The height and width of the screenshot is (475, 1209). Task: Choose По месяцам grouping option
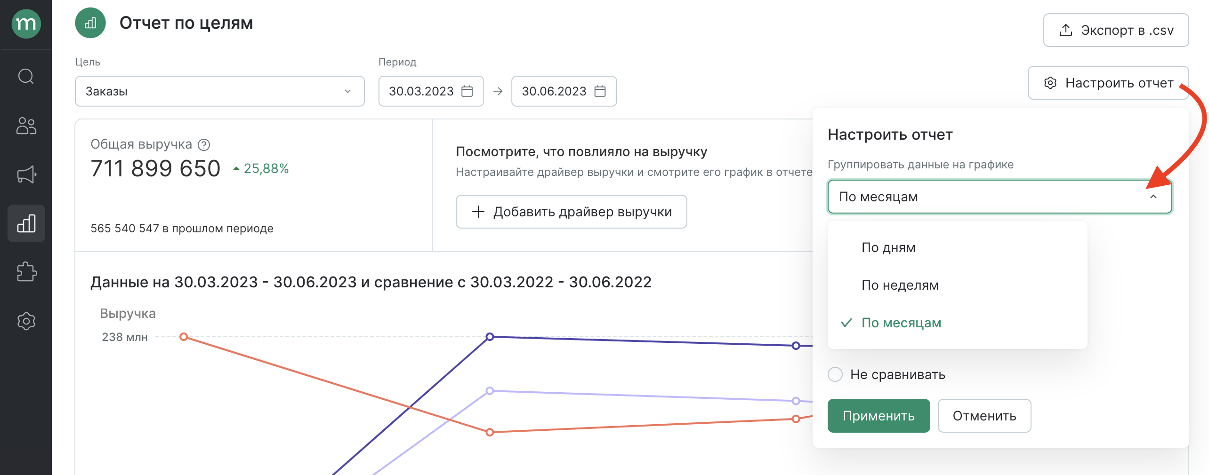[957, 323]
